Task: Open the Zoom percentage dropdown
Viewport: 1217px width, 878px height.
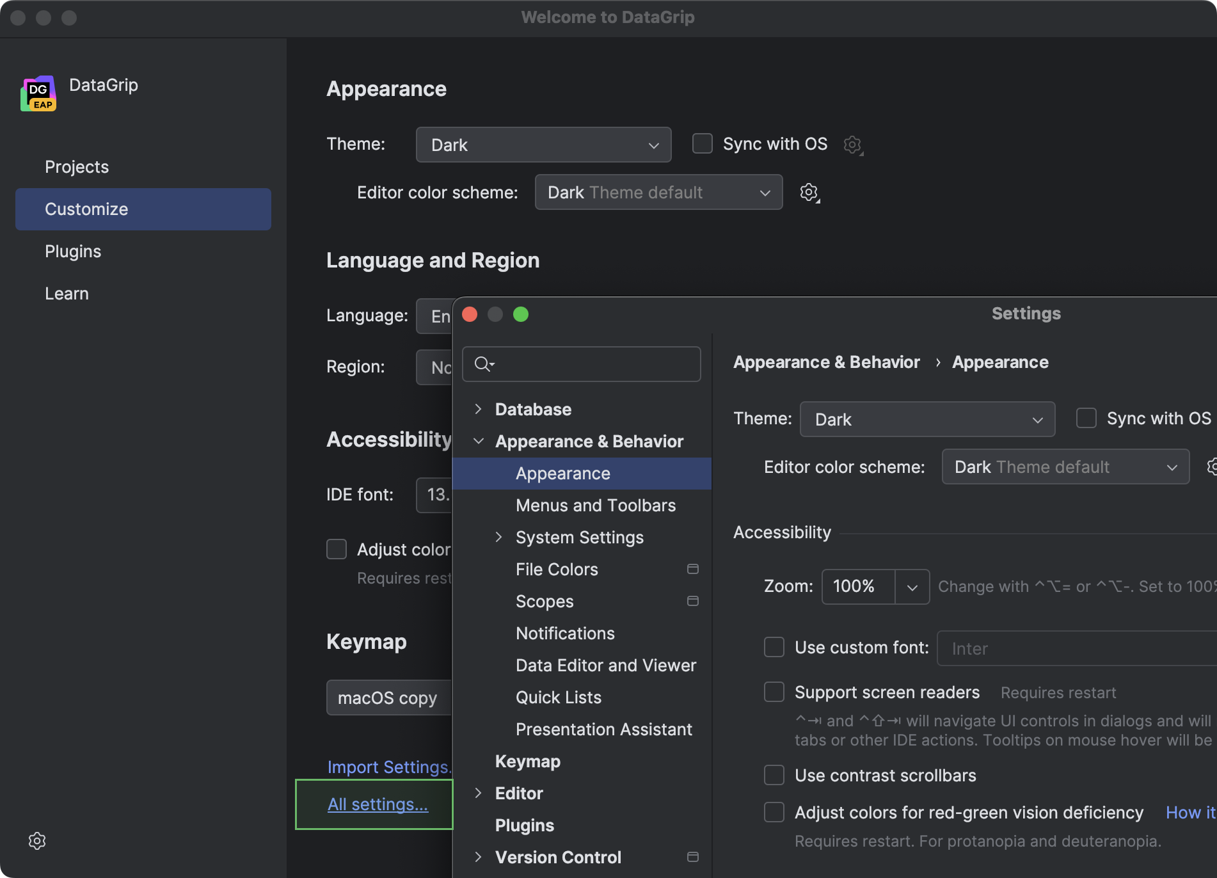Action: pos(912,587)
